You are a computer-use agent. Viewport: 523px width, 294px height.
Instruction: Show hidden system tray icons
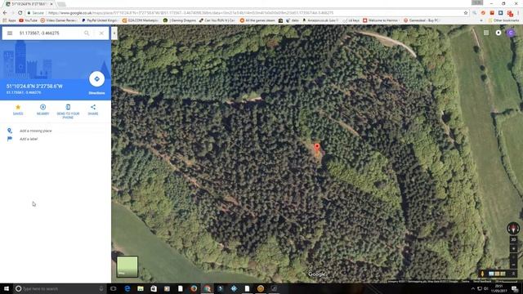click(473, 288)
